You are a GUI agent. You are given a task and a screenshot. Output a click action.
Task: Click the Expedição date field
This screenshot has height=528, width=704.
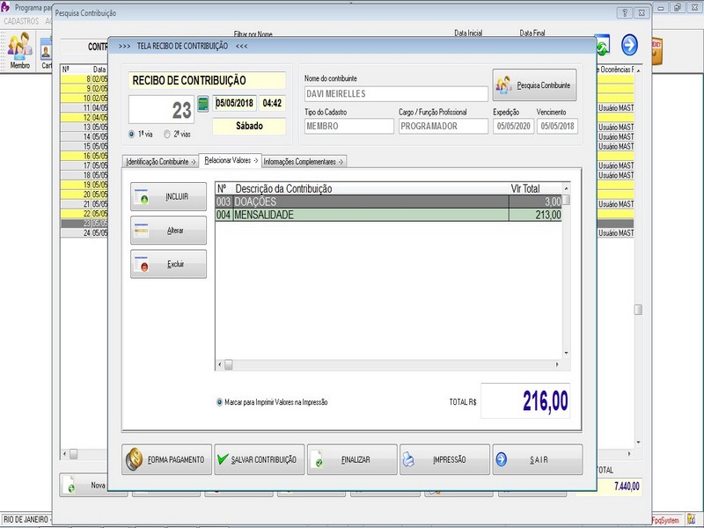tap(514, 126)
